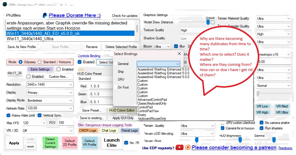This screenshot has width=296, height=155.
Task: Toggle Run shaders checkbox
Action: 262,128
